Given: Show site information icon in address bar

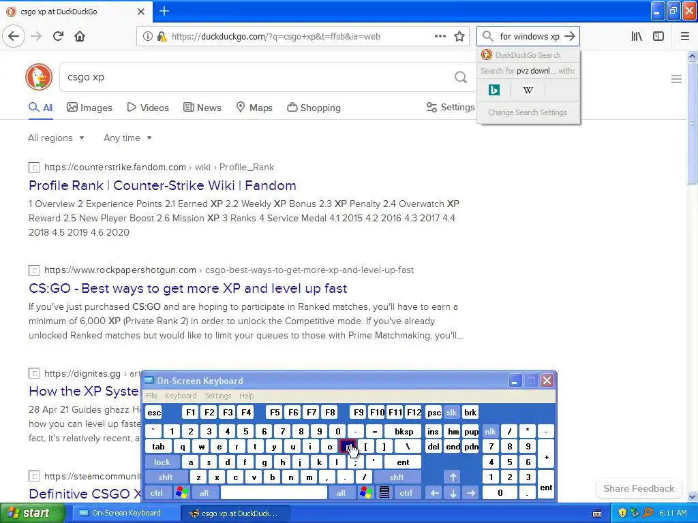Looking at the screenshot, I should coord(147,37).
